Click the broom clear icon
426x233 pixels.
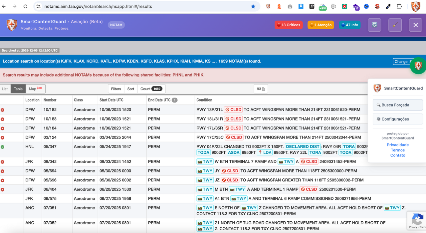[x=395, y=25]
